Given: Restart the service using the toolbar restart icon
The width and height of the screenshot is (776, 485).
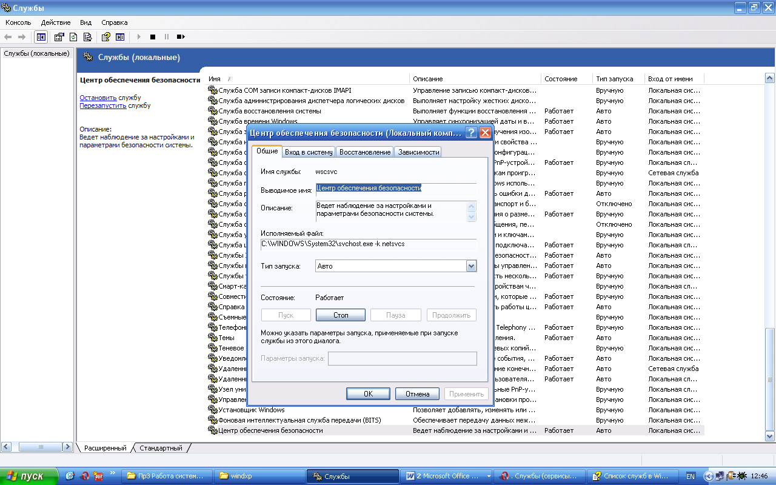Looking at the screenshot, I should (x=181, y=37).
